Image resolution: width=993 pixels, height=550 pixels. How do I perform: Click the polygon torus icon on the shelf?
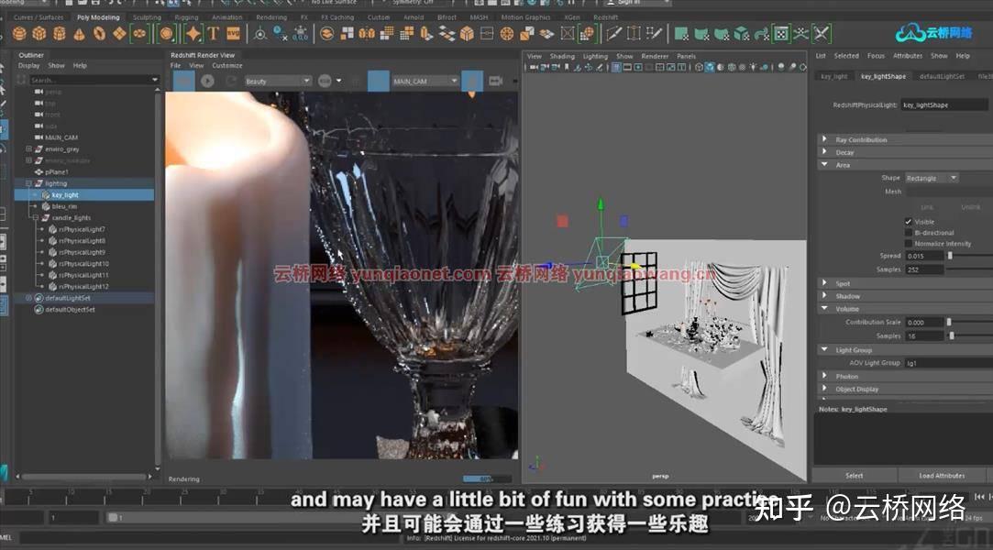pos(98,34)
